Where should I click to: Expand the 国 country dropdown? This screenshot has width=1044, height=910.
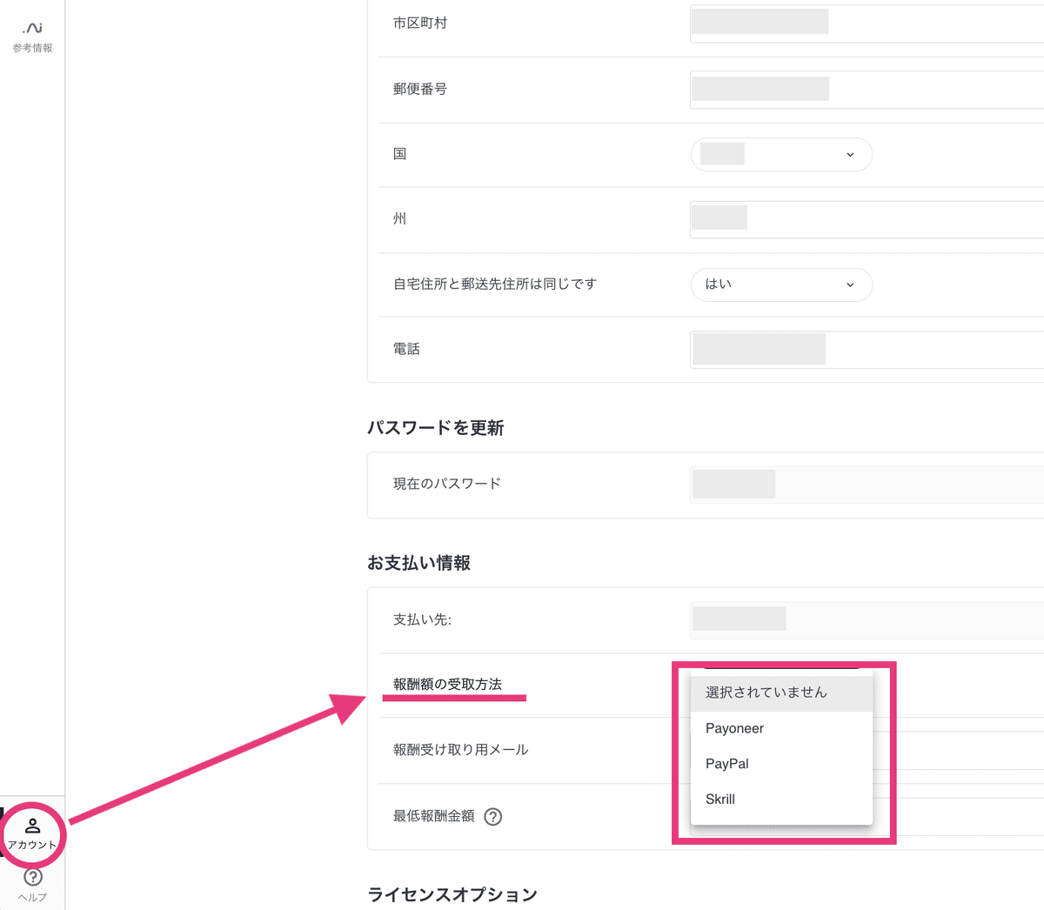(780, 155)
